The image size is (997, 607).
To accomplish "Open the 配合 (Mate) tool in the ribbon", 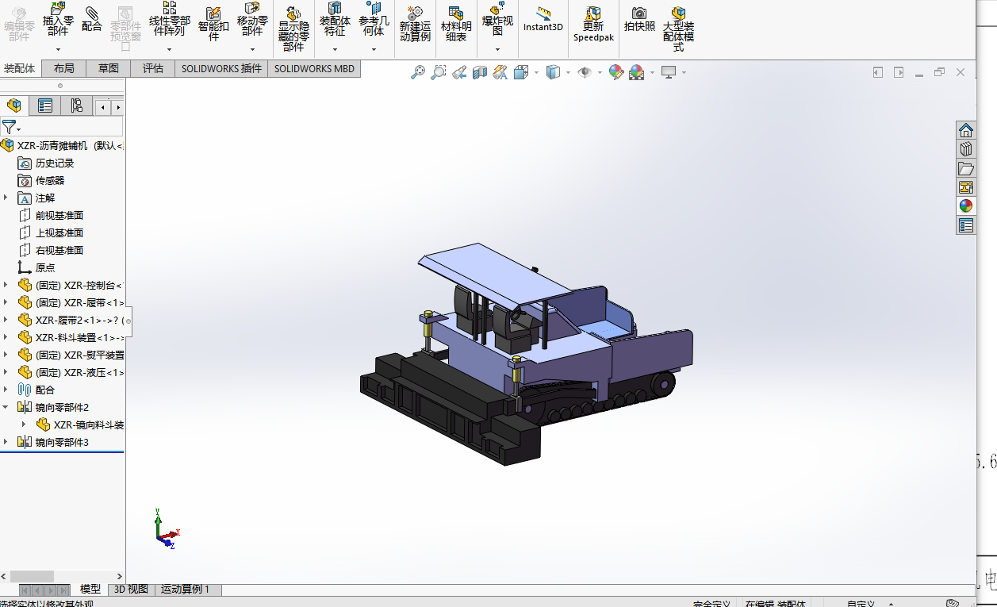I will pyautogui.click(x=92, y=20).
